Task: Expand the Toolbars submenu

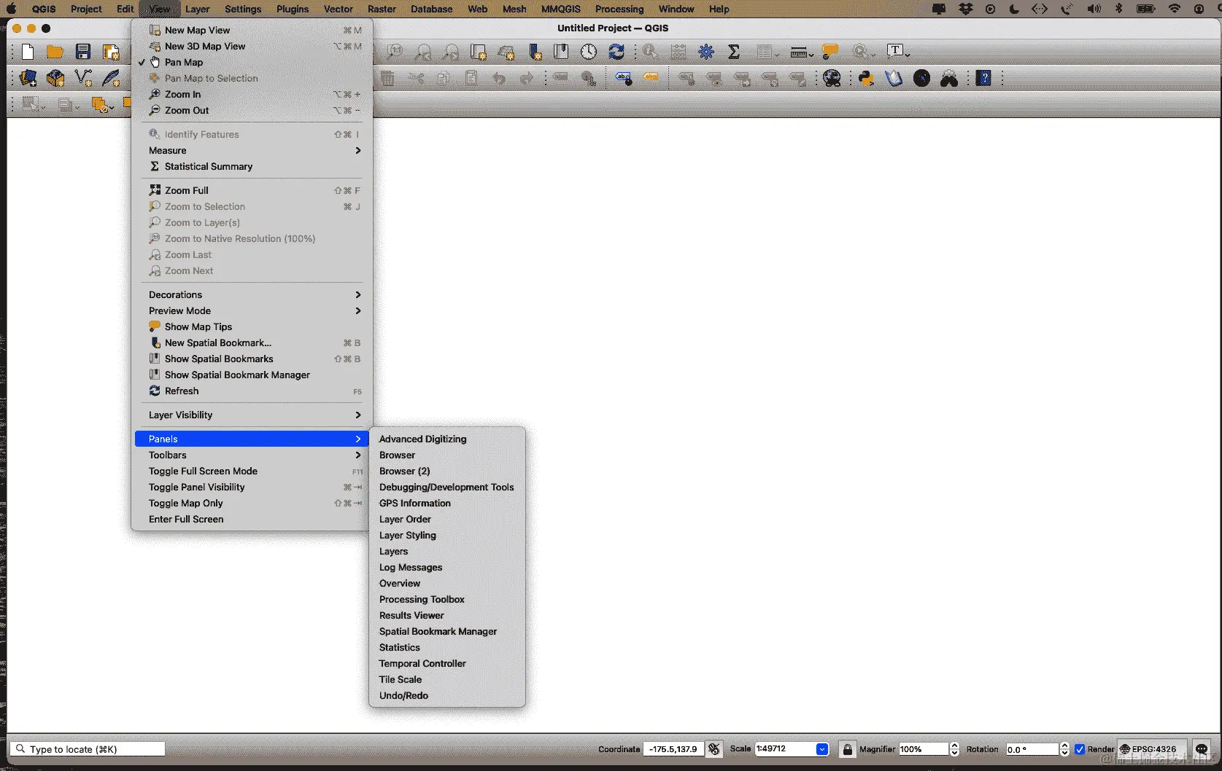Action: 252,455
